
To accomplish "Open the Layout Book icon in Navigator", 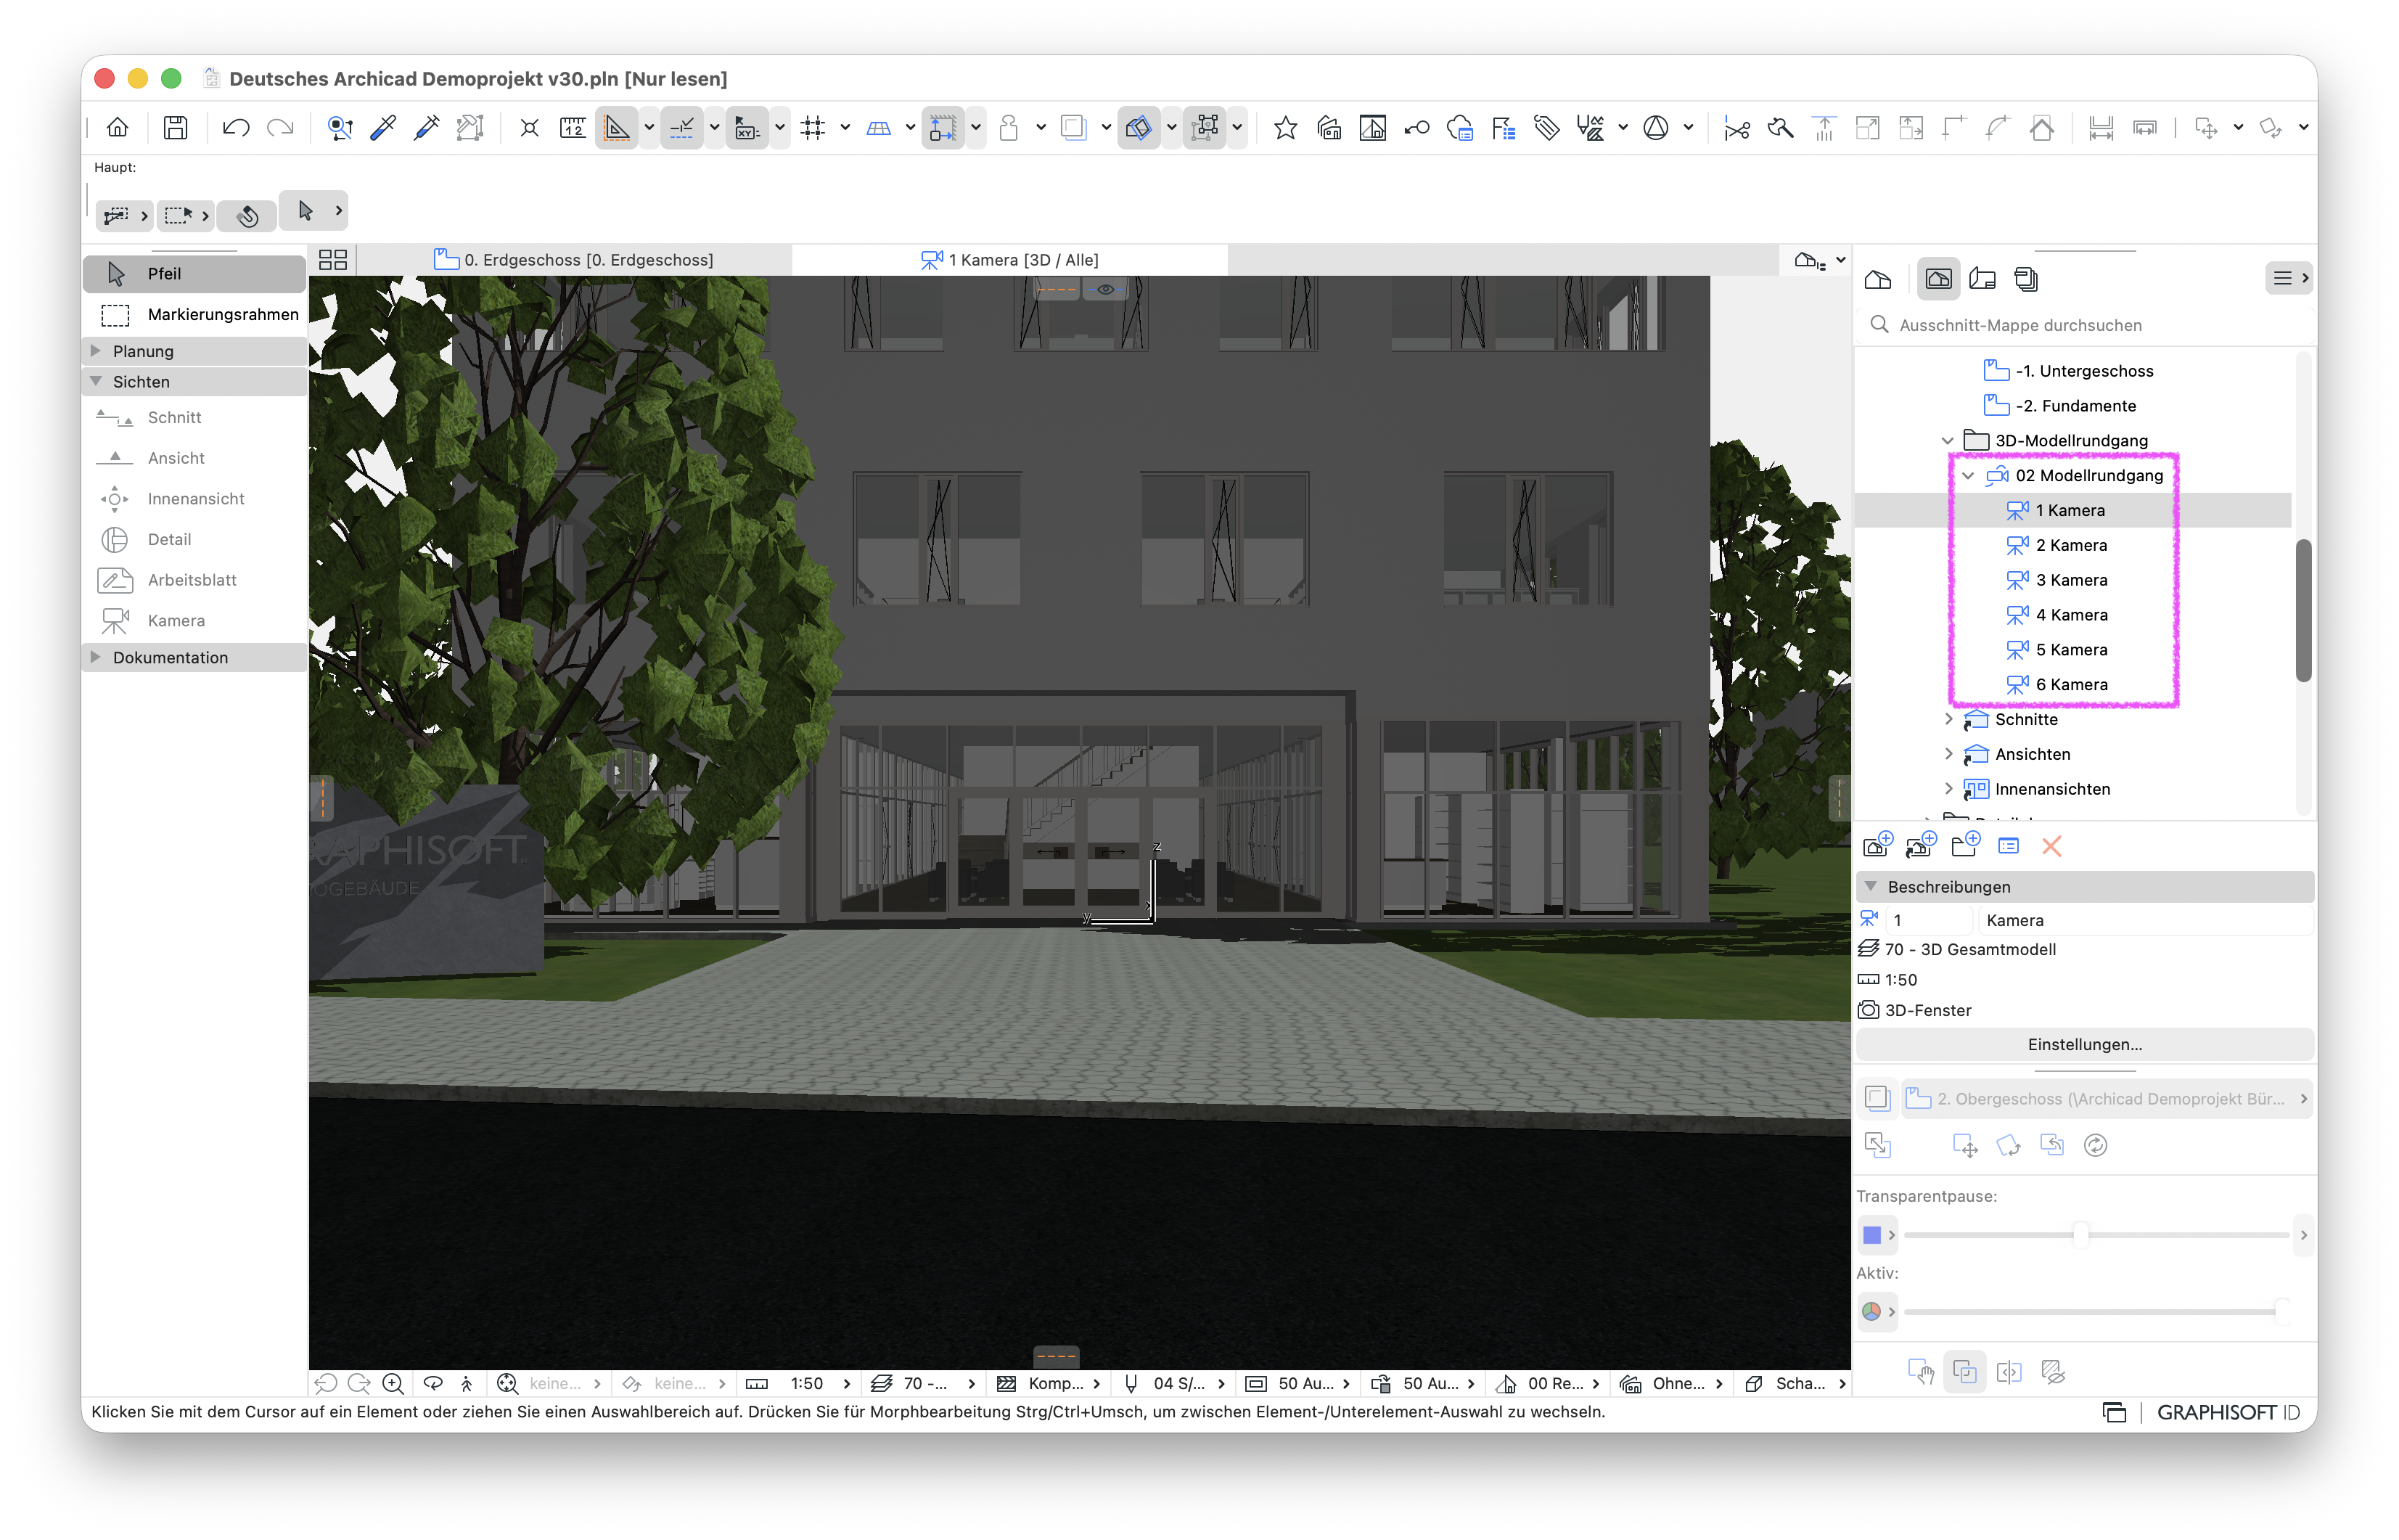I will (1982, 279).
